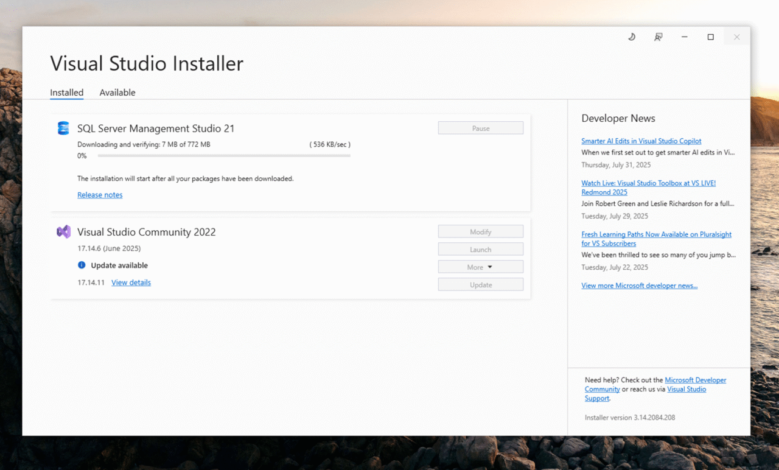Expand the More dropdown menu
Image resolution: width=779 pixels, height=470 pixels.
pos(481,267)
